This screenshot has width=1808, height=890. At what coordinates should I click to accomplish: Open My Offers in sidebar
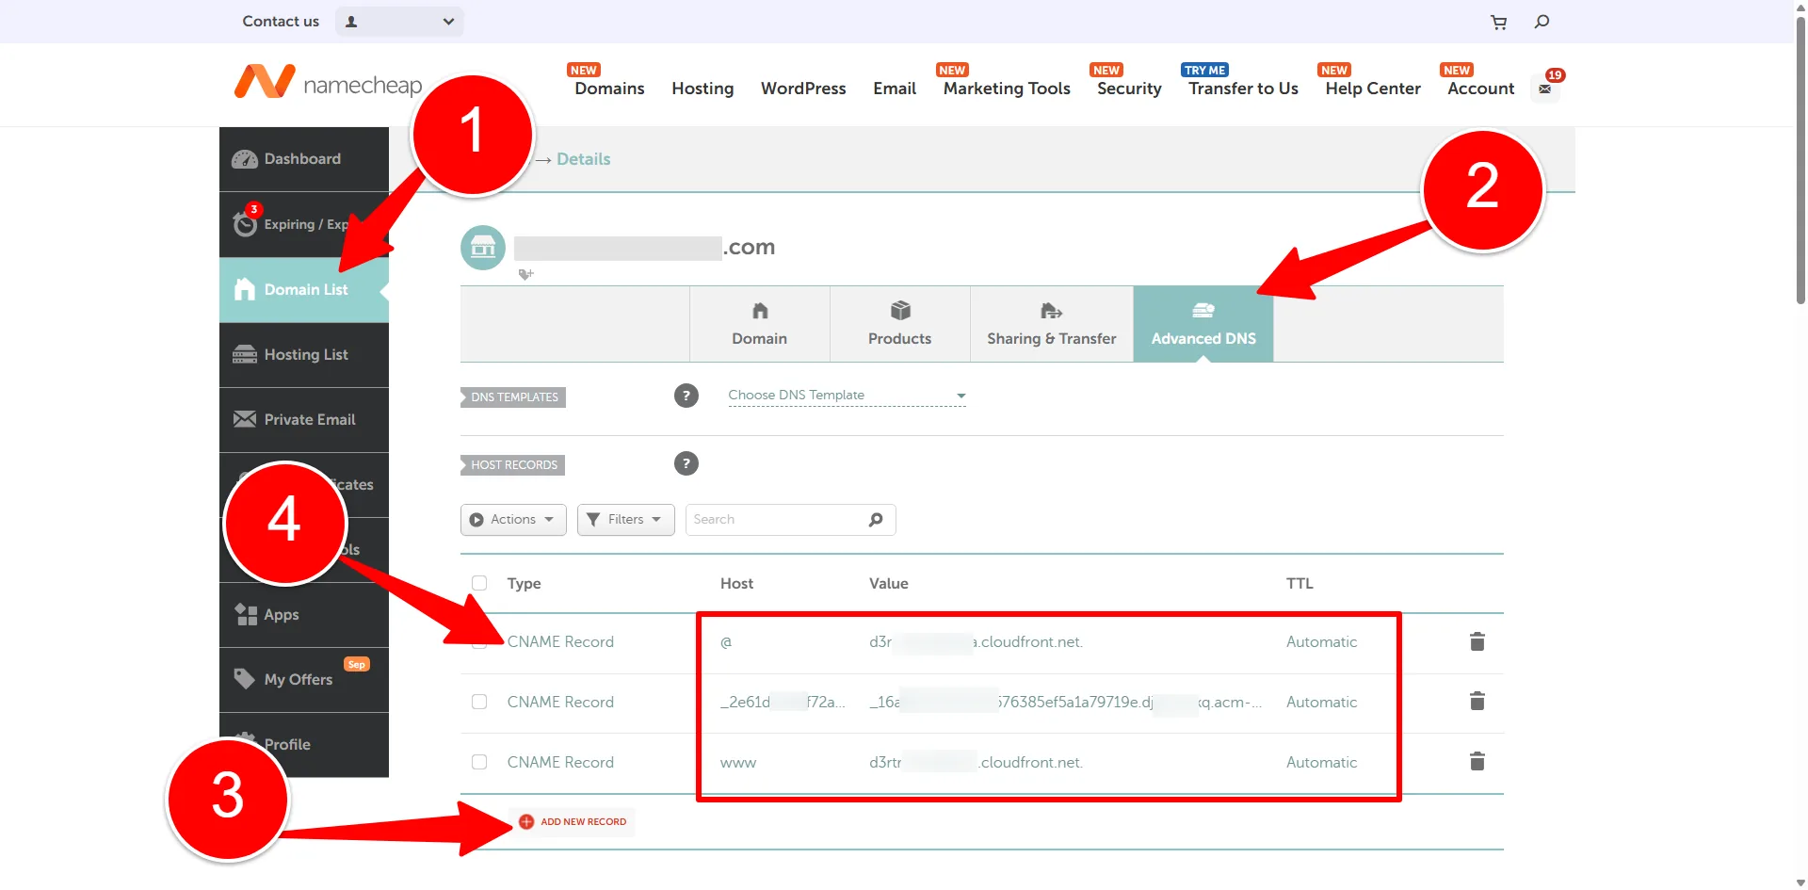pos(304,679)
